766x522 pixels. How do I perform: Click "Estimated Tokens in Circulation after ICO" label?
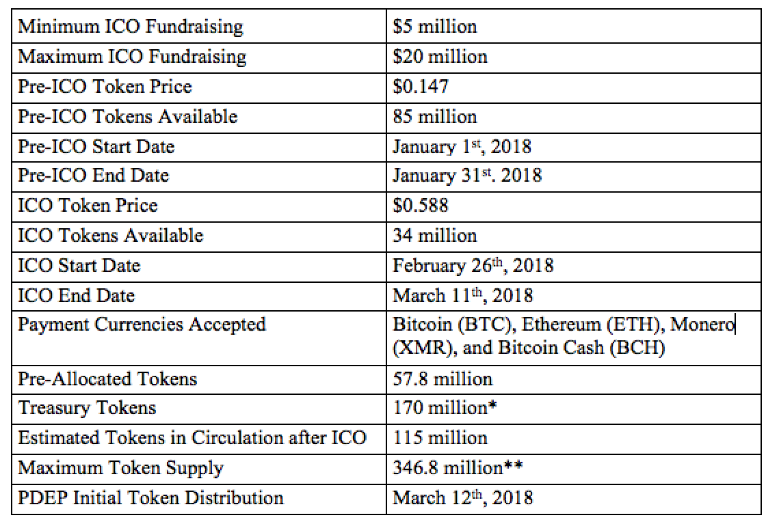pyautogui.click(x=192, y=438)
